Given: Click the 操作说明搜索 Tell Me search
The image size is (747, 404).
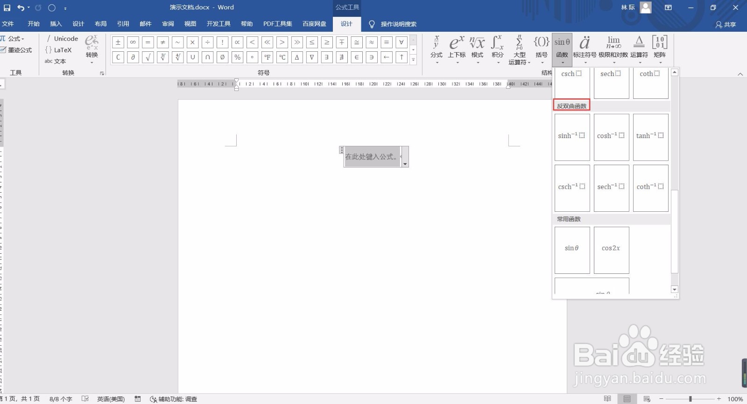Looking at the screenshot, I should [x=393, y=24].
